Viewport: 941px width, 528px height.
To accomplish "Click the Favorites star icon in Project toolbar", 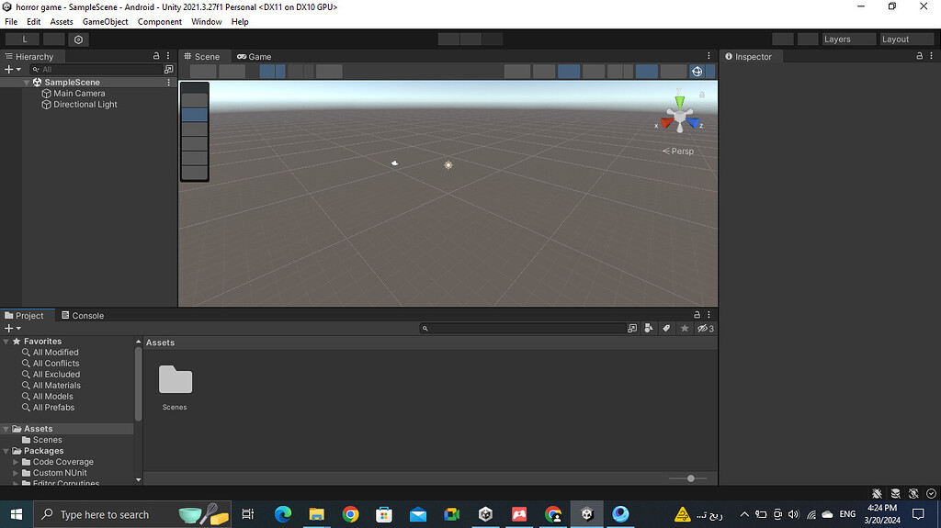I will (684, 328).
